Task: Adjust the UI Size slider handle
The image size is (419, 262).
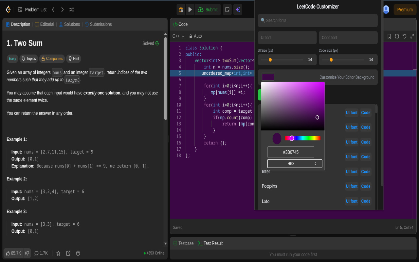Action: [270, 60]
